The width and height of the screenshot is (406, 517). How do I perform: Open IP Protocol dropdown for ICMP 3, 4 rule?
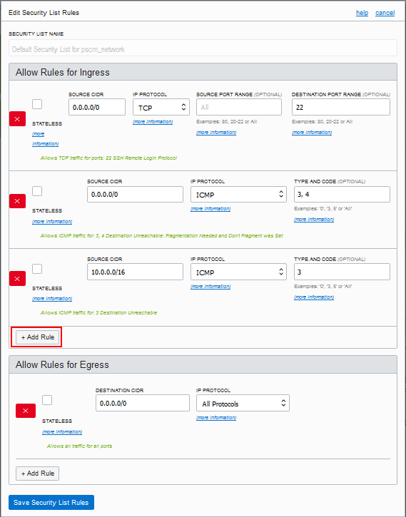238,195
